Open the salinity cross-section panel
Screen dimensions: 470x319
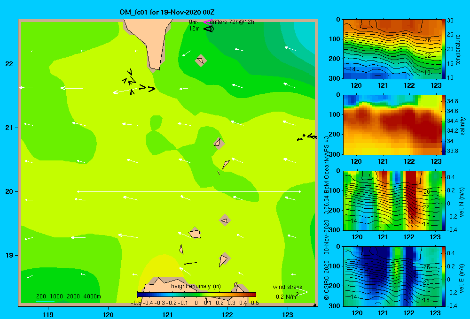[x=392, y=125]
